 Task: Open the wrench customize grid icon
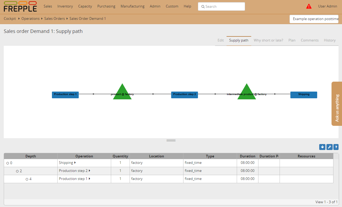pyautogui.click(x=329, y=147)
